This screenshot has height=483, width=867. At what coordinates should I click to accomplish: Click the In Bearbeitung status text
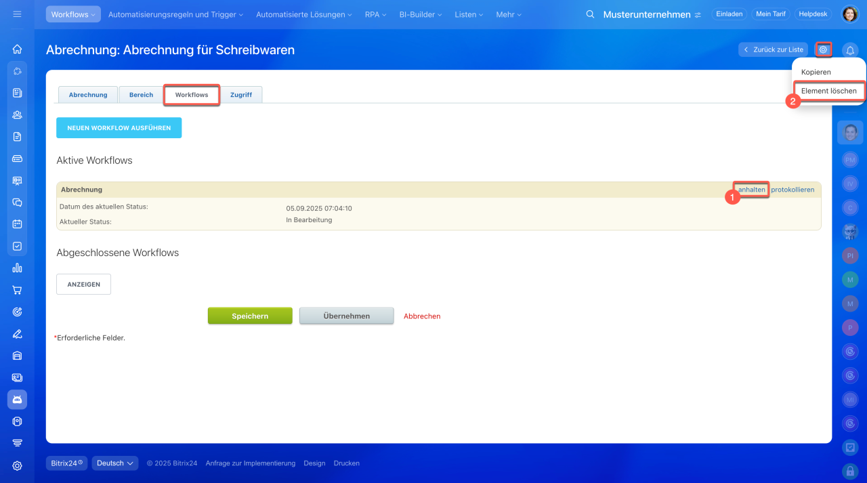(309, 220)
